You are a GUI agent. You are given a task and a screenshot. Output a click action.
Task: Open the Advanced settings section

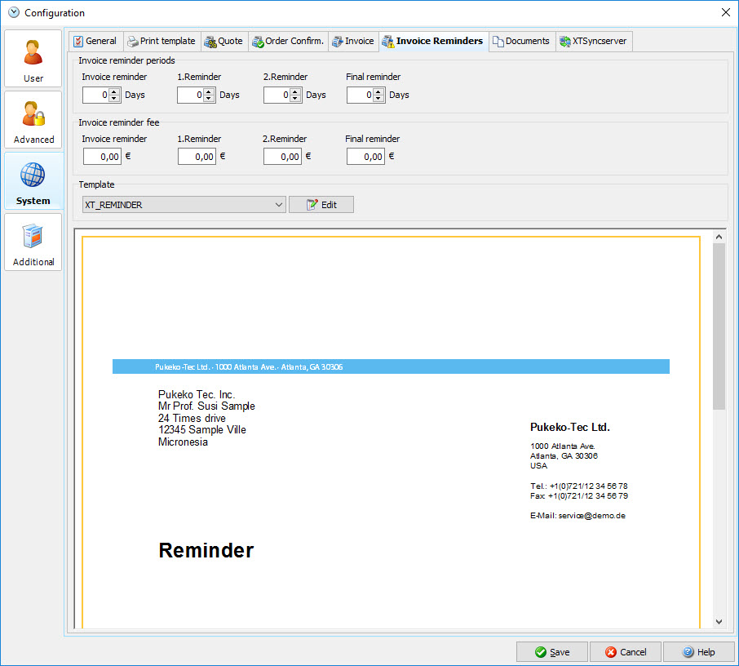(33, 120)
